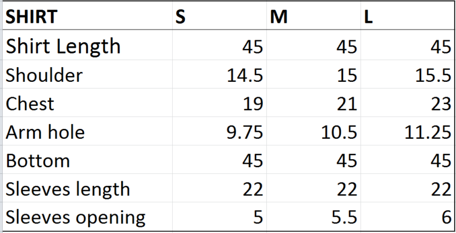Click the cell containing 14.5
The height and width of the screenshot is (233, 456).
(219, 74)
